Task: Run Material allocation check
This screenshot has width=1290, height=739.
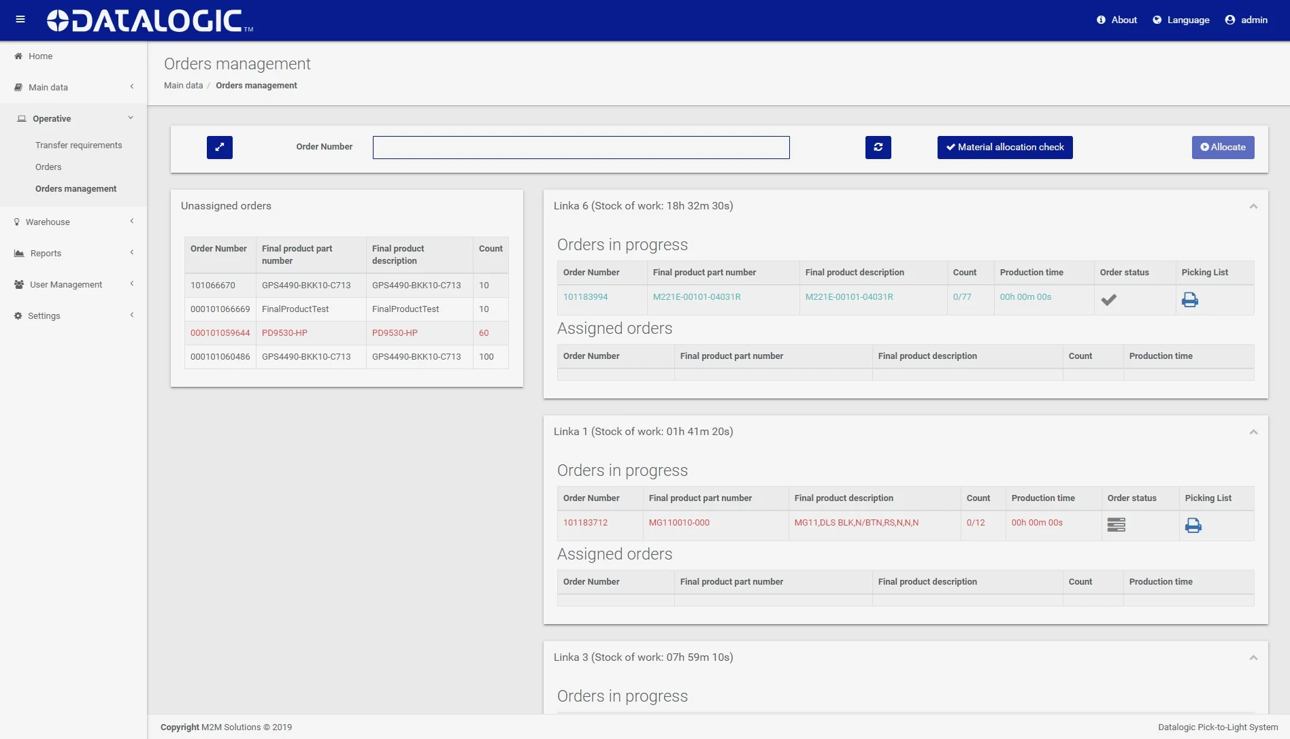Action: [1005, 147]
